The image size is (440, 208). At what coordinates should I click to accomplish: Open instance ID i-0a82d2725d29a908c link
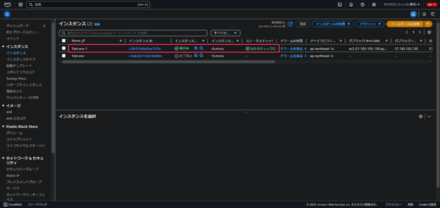point(146,56)
